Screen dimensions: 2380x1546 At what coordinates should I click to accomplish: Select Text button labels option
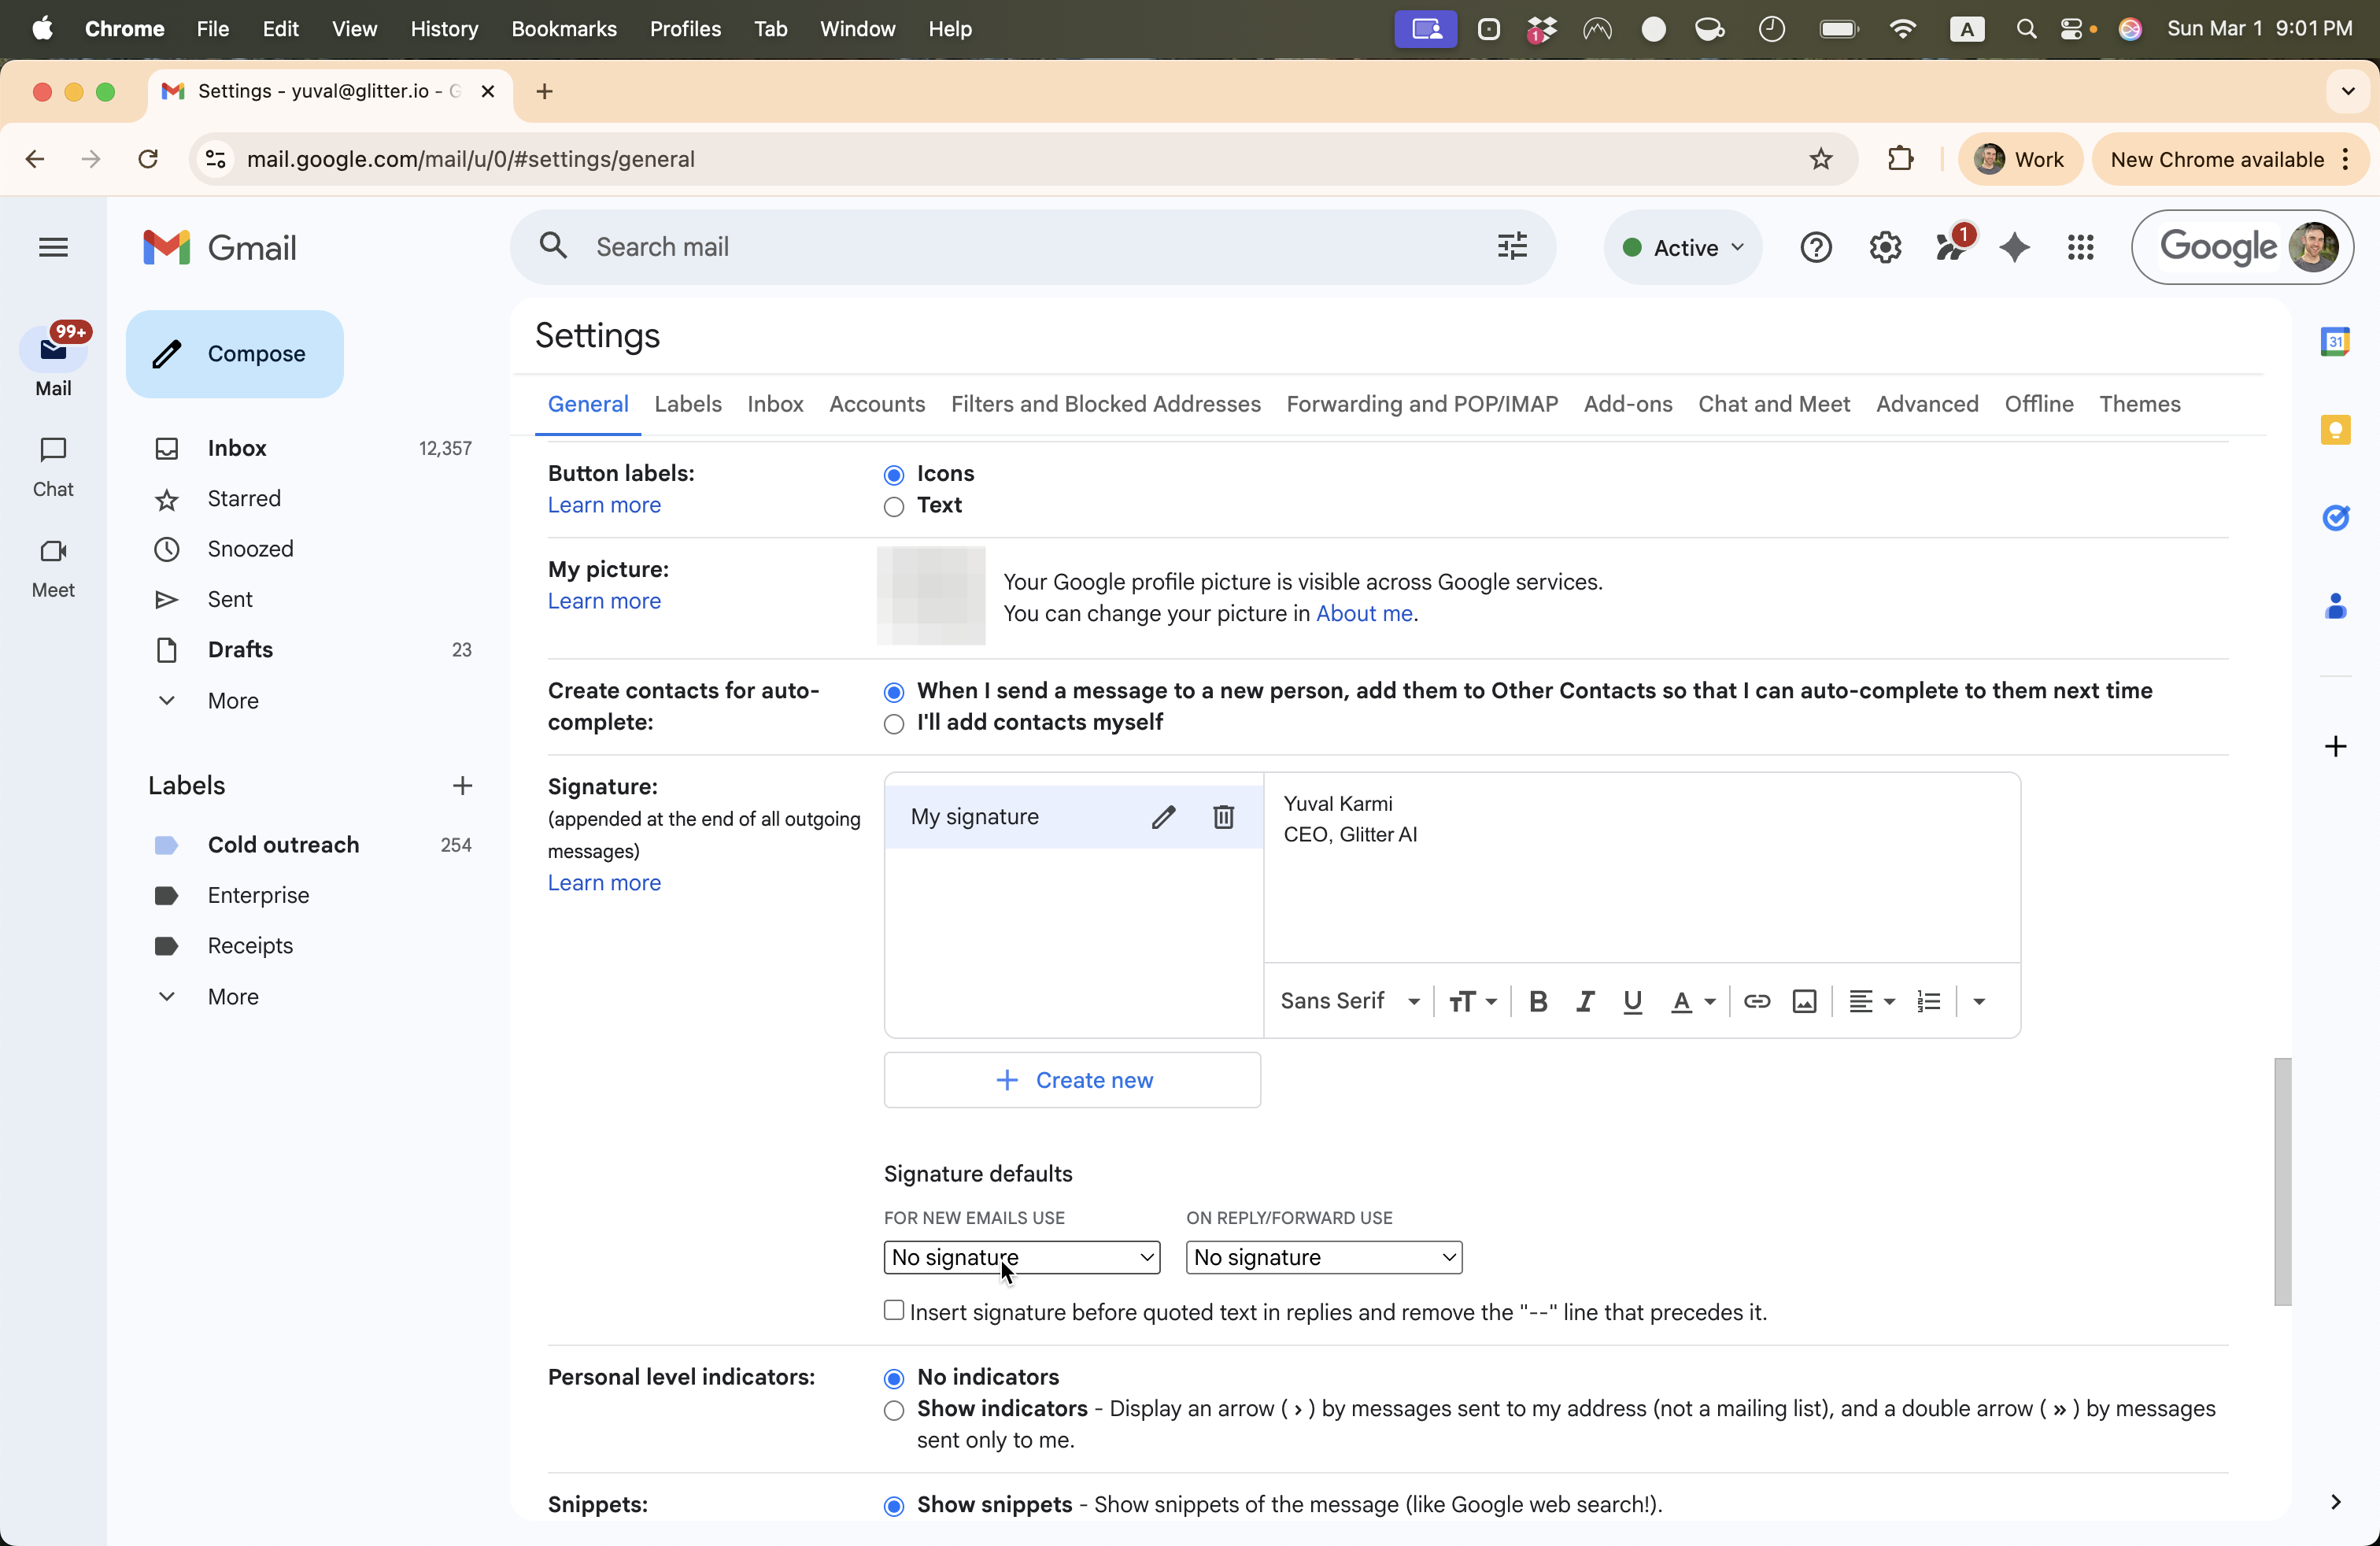pyautogui.click(x=894, y=507)
